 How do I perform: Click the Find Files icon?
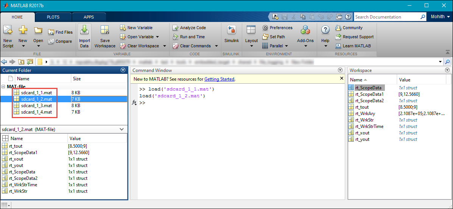[x=51, y=33]
